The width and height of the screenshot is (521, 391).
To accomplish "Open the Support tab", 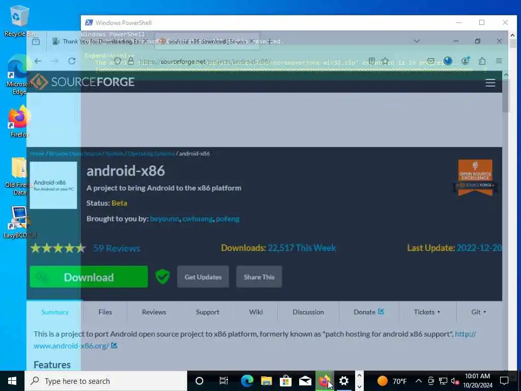I will point(208,312).
